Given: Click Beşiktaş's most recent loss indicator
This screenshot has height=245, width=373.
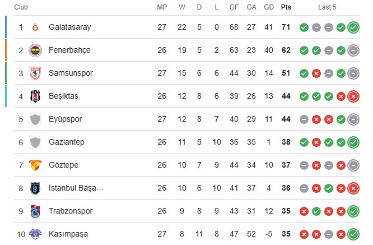Looking at the screenshot, I should 353,96.
